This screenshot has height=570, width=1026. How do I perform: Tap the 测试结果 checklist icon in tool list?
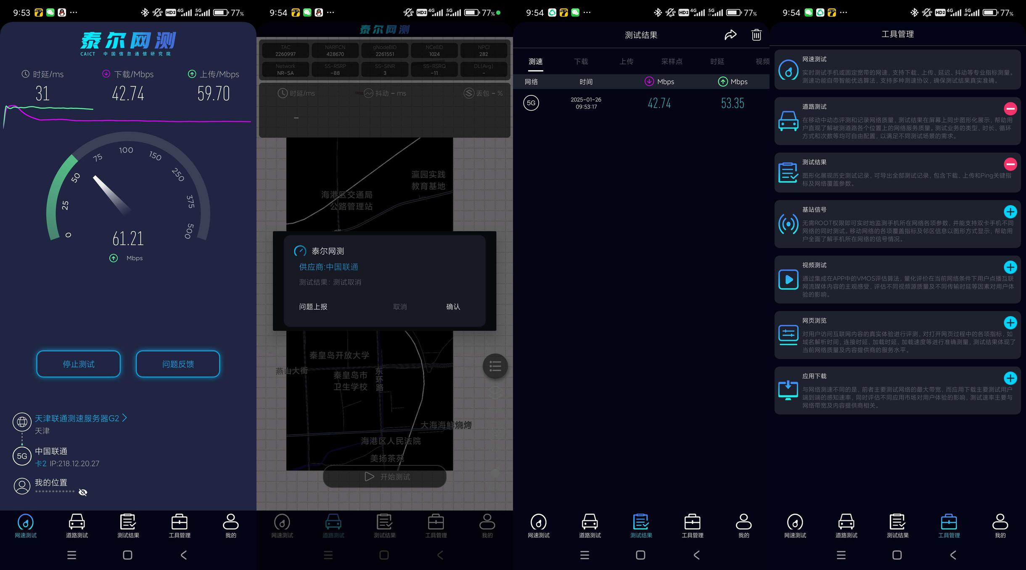point(788,173)
